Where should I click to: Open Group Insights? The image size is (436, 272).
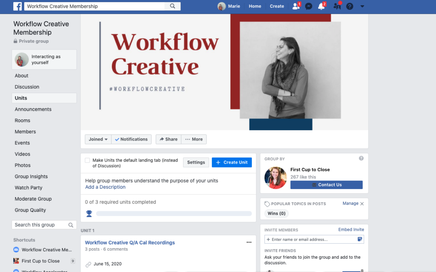[x=31, y=176]
